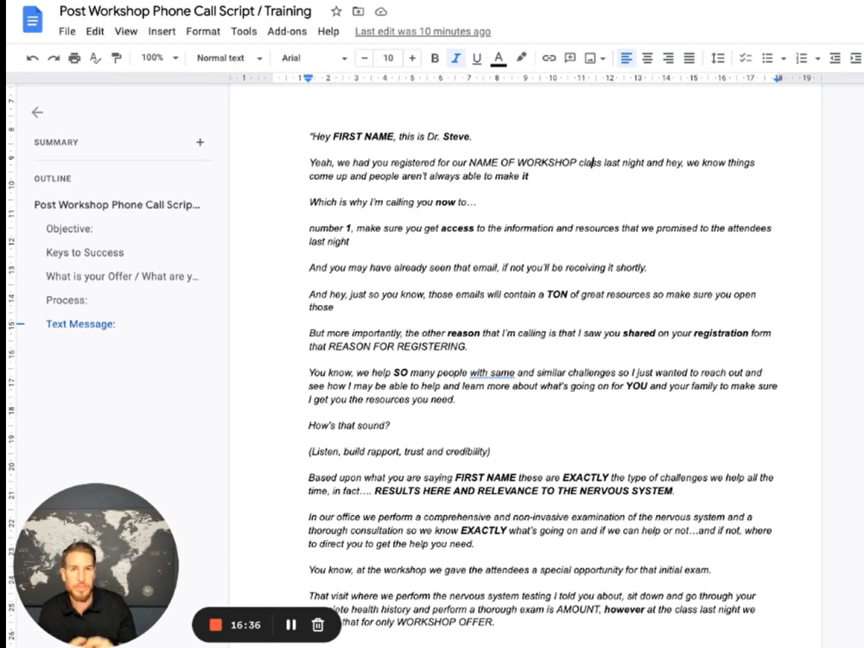864x648 pixels.
Task: Apply center text alignment
Action: coord(647,58)
